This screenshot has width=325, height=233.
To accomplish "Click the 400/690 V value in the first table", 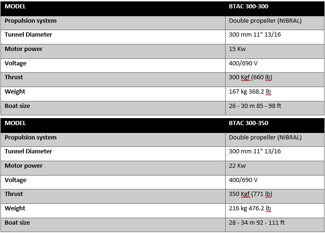I will tap(243, 63).
